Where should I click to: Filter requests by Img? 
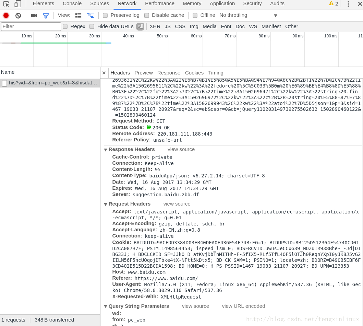tap(194, 26)
